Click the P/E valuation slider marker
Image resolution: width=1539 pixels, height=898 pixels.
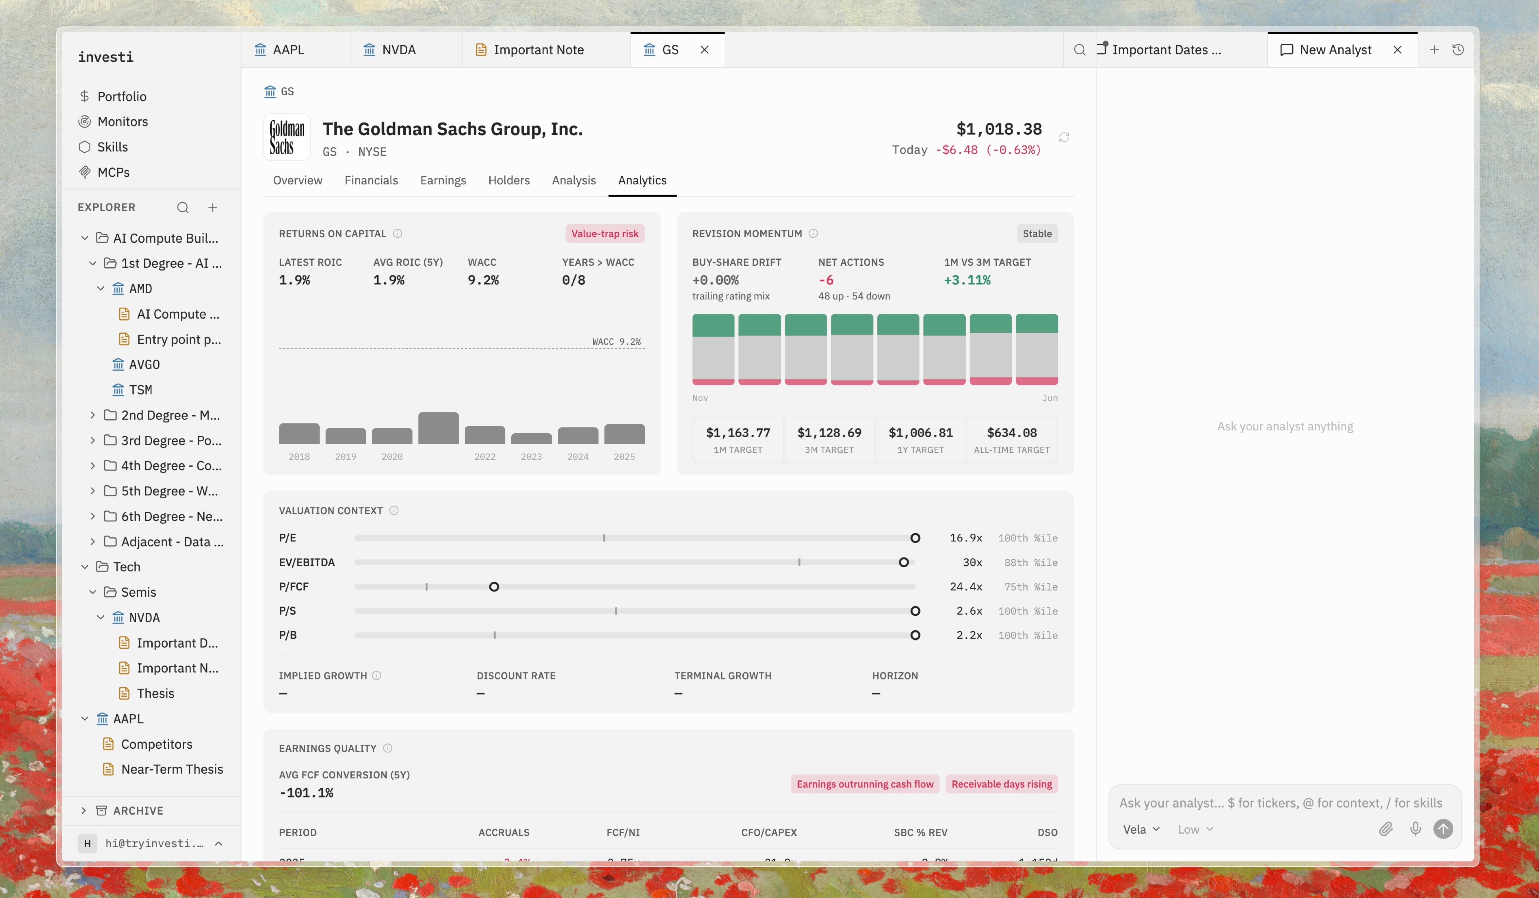(x=915, y=539)
